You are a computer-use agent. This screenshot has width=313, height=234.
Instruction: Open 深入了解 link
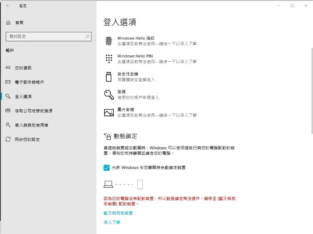(x=112, y=222)
